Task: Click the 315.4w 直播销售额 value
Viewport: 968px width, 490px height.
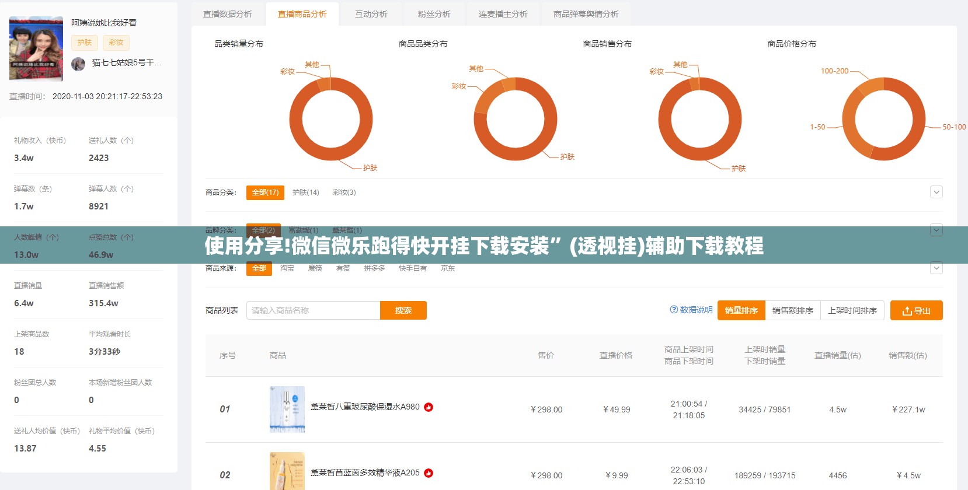Action: [x=103, y=303]
